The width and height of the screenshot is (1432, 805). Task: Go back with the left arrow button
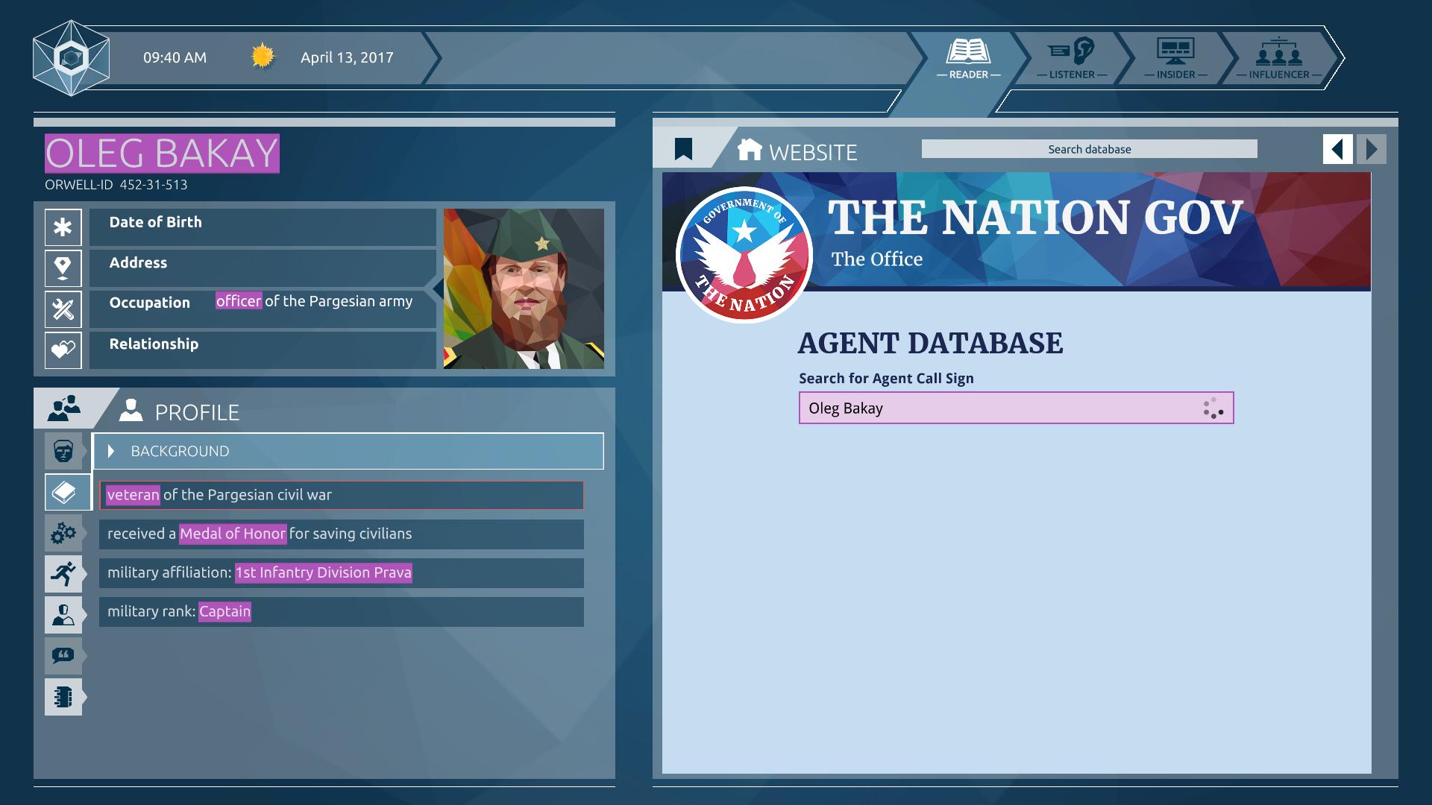[1338, 149]
